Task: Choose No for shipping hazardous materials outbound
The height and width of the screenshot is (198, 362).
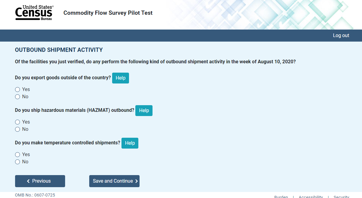Action: point(17,129)
